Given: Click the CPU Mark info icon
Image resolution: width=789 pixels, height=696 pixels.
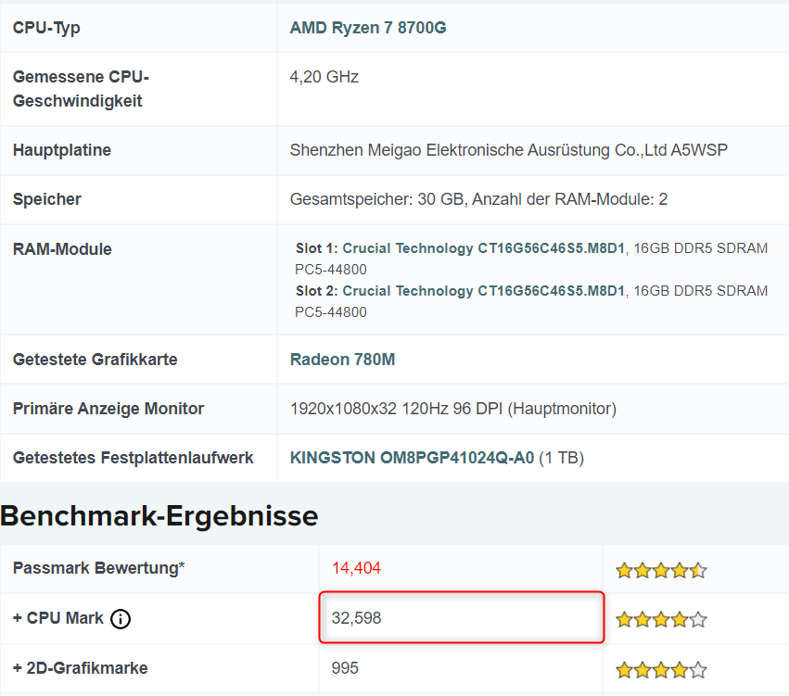Looking at the screenshot, I should 121,618.
